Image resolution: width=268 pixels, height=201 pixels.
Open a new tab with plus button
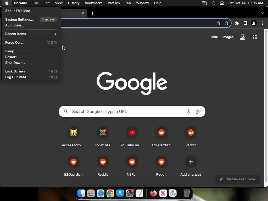[x=93, y=13]
